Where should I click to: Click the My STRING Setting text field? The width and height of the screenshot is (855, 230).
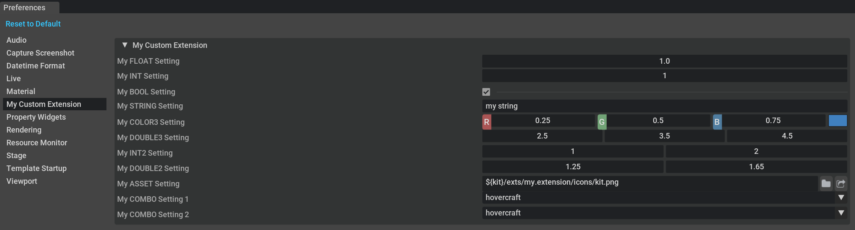[x=664, y=106]
